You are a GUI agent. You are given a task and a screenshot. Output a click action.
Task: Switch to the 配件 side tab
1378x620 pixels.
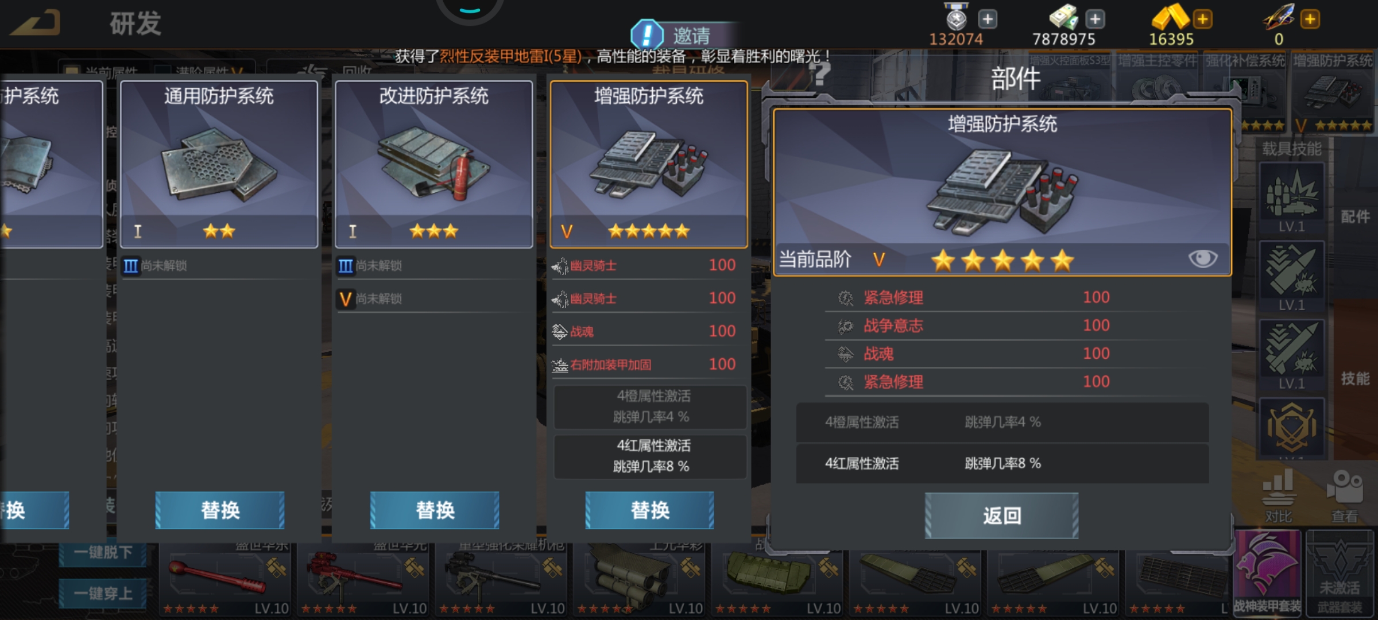(x=1355, y=216)
